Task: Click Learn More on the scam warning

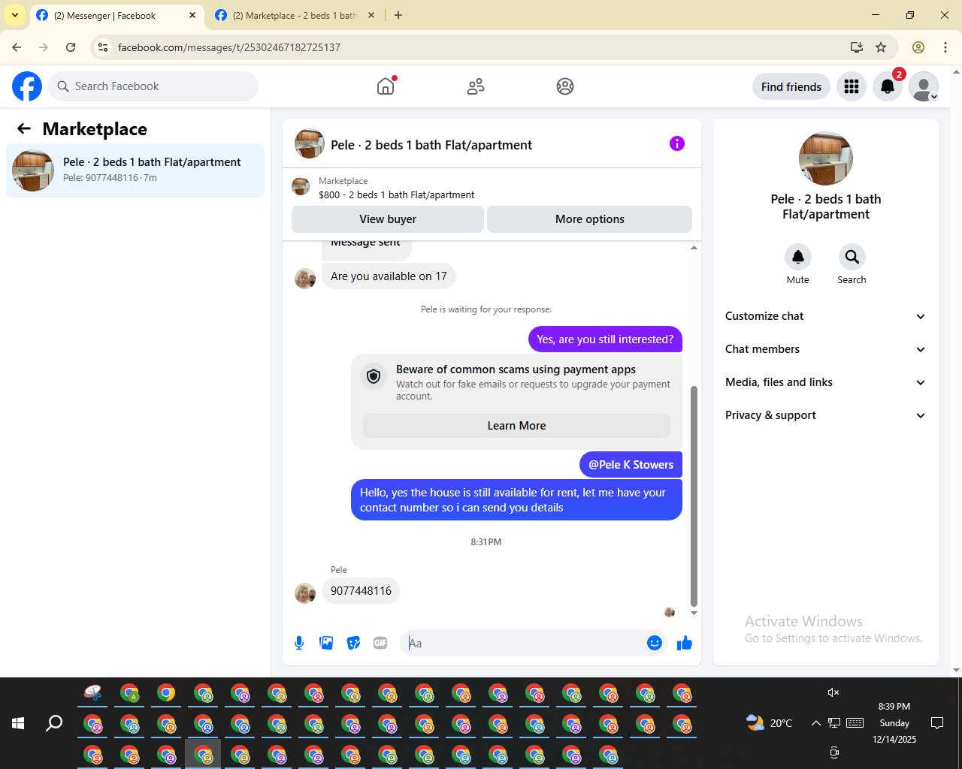Action: point(516,426)
